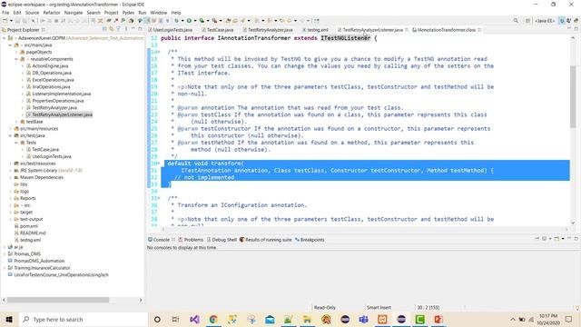Open the File menu

5,13
